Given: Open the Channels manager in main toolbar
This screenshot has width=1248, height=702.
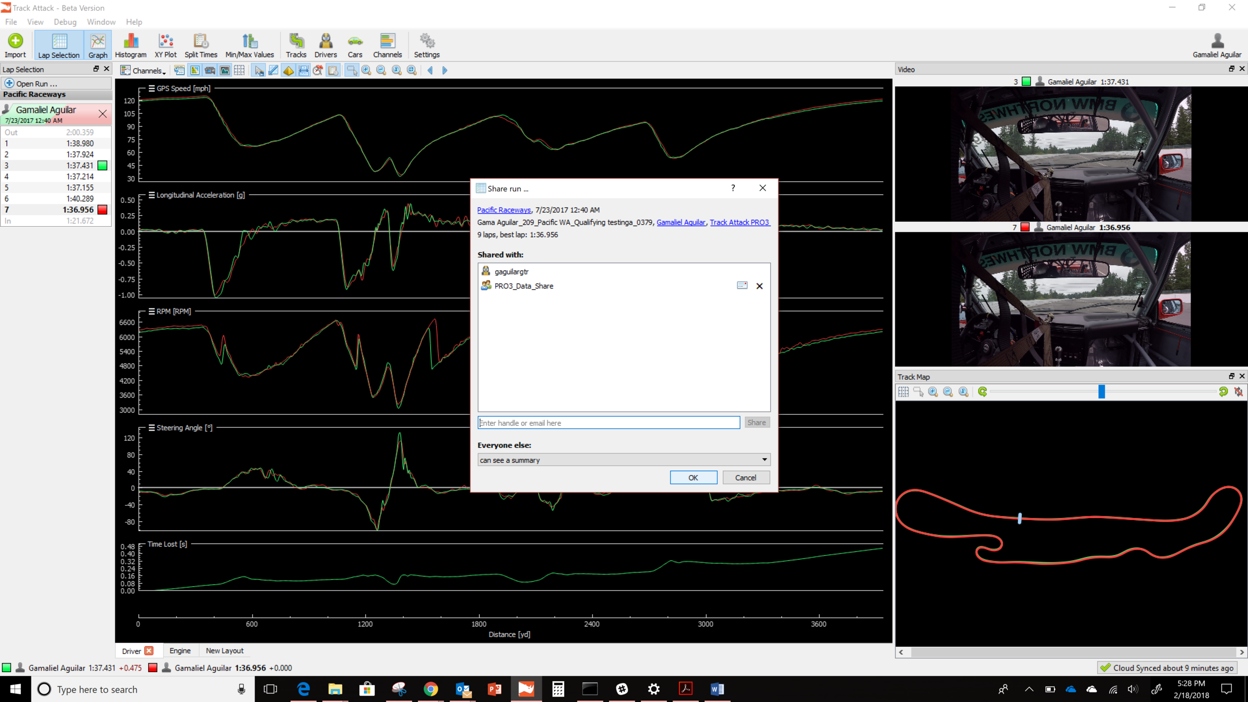Looking at the screenshot, I should click(x=387, y=45).
